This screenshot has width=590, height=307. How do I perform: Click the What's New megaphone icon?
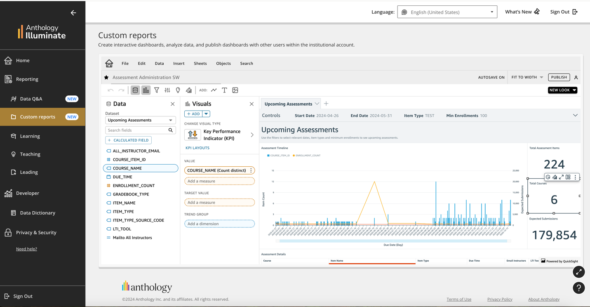(x=537, y=12)
